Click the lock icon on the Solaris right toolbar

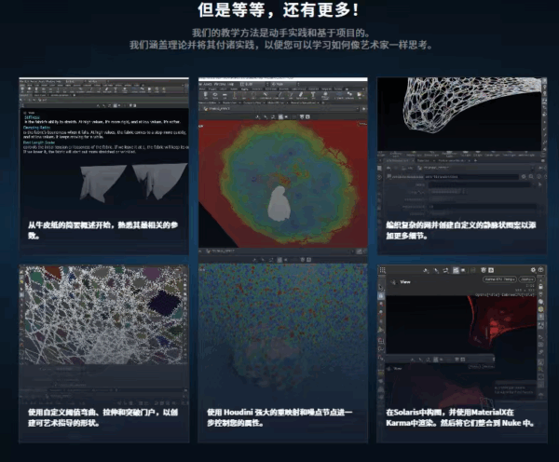point(540,286)
